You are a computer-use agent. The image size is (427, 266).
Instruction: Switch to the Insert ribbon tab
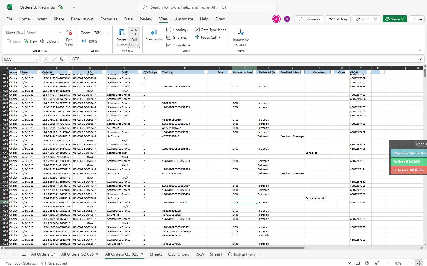(42, 19)
